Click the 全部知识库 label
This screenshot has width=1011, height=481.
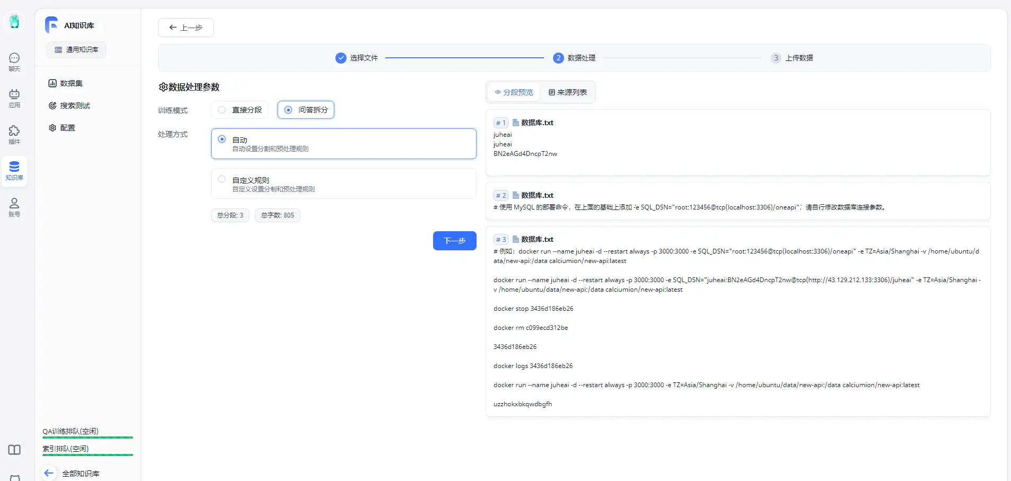click(81, 474)
